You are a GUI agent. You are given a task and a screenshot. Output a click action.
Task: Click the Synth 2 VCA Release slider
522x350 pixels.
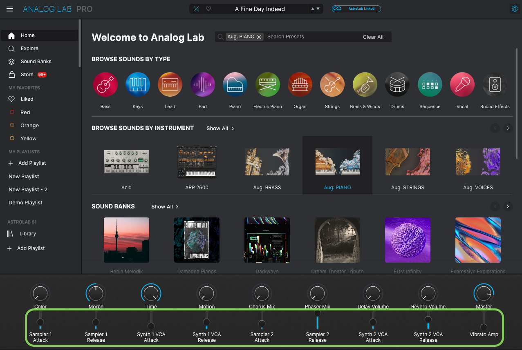point(428,321)
